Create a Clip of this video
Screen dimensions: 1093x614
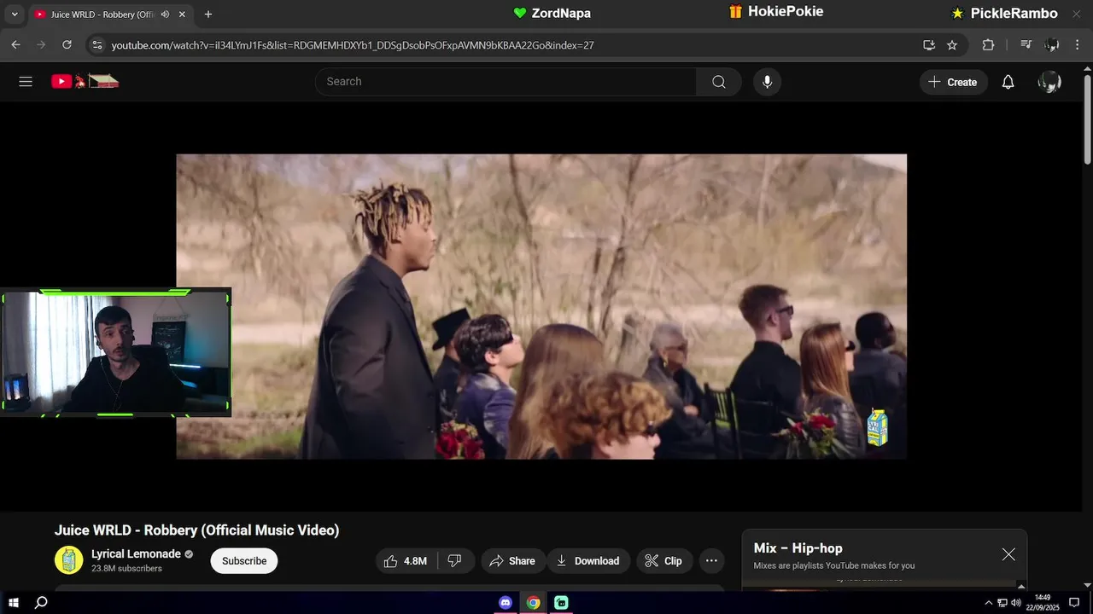pyautogui.click(x=663, y=560)
